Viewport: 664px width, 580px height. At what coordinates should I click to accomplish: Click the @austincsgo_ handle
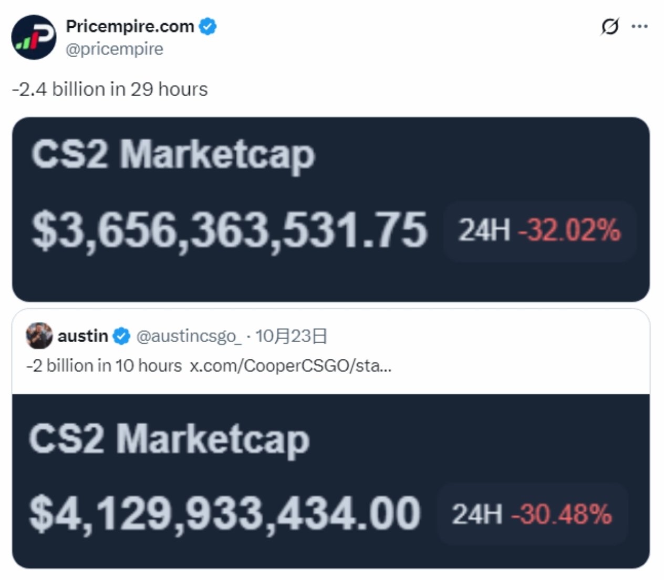(x=189, y=336)
